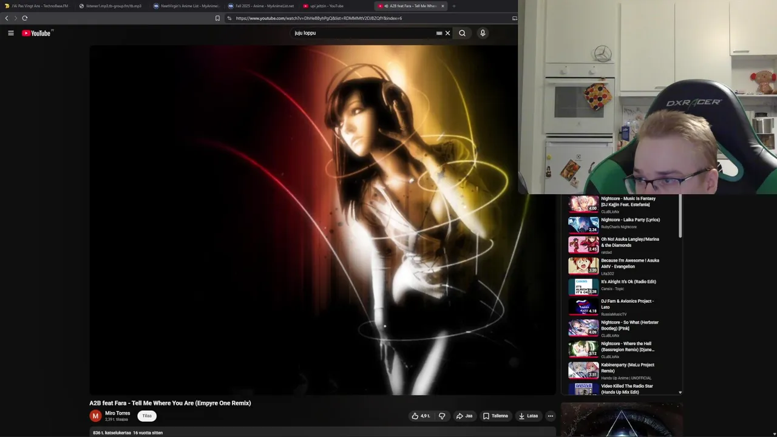Play Nightcore - So What thumbnail
Viewport: 777px width, 437px height.
click(x=583, y=328)
